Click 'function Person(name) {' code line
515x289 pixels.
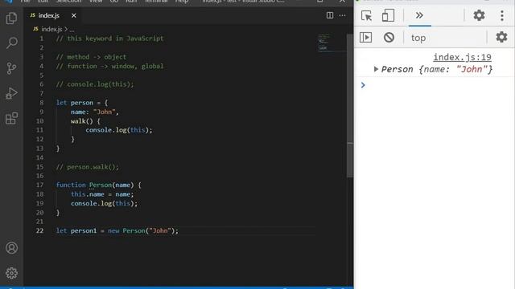tap(98, 185)
